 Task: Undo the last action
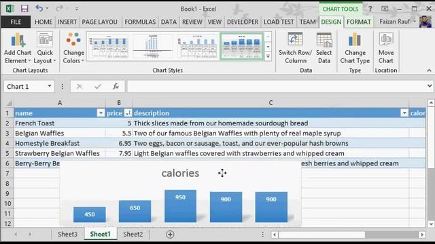click(x=39, y=8)
